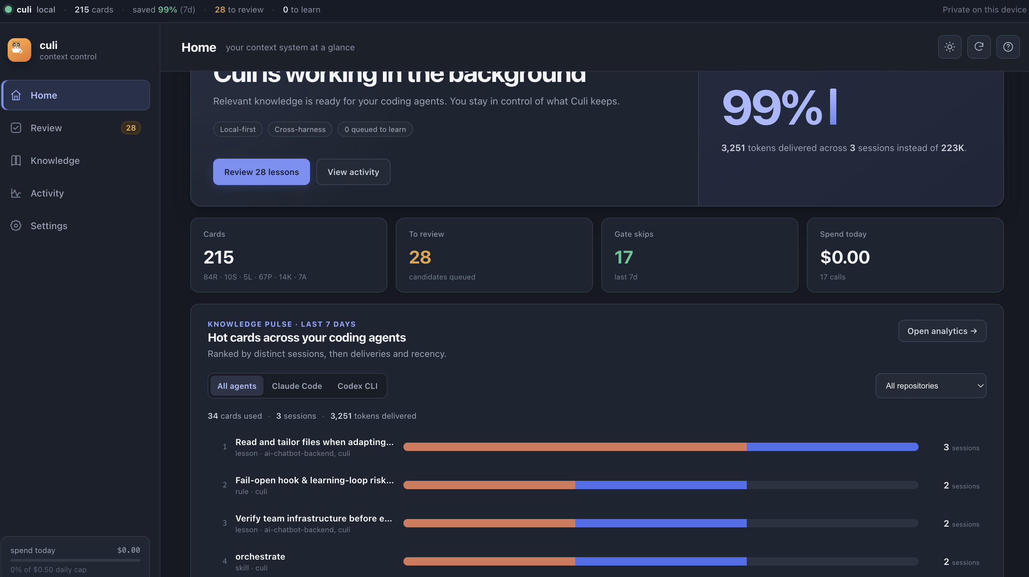Viewport: 1029px width, 577px height.
Task: Click '28 to review' in top status bar
Action: (x=239, y=10)
